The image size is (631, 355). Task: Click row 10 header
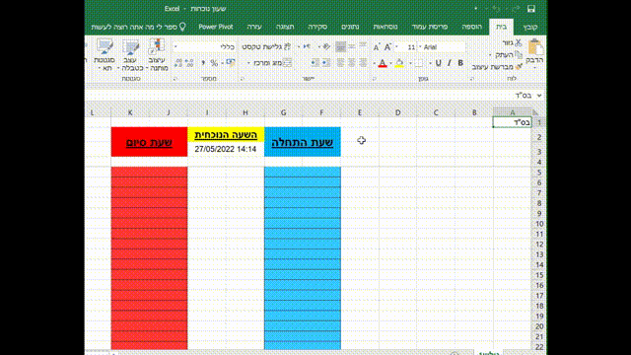(539, 224)
